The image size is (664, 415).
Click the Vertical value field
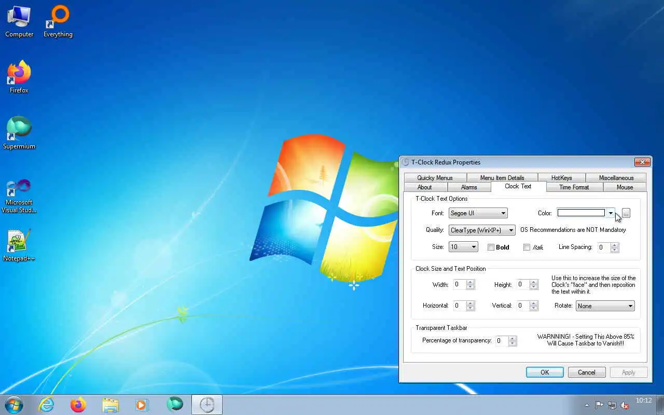[523, 306]
